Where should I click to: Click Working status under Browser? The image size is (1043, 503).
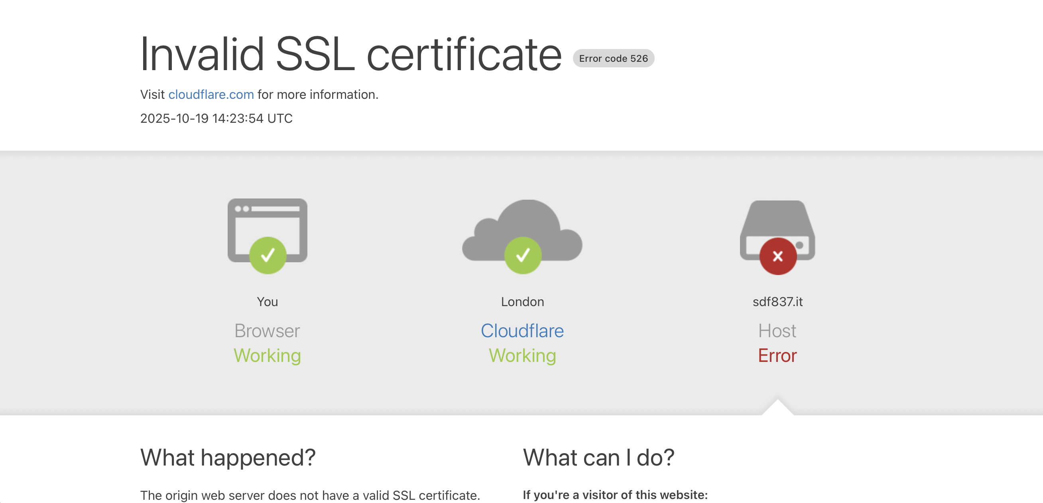click(x=267, y=355)
